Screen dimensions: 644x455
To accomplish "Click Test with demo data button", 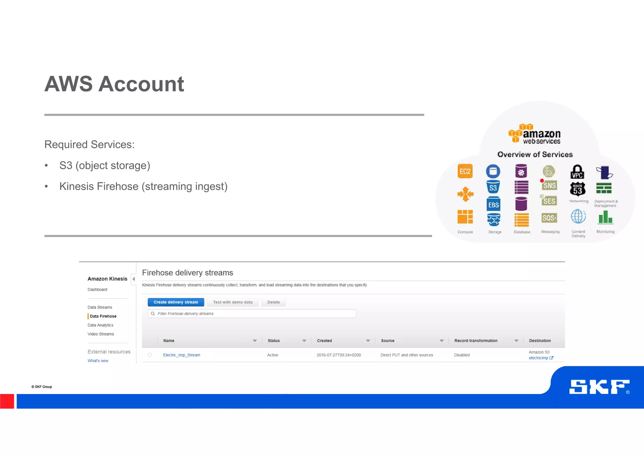I will [233, 302].
